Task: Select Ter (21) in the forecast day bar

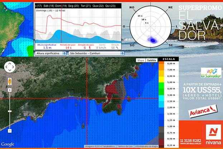Action: [x=86, y=6]
